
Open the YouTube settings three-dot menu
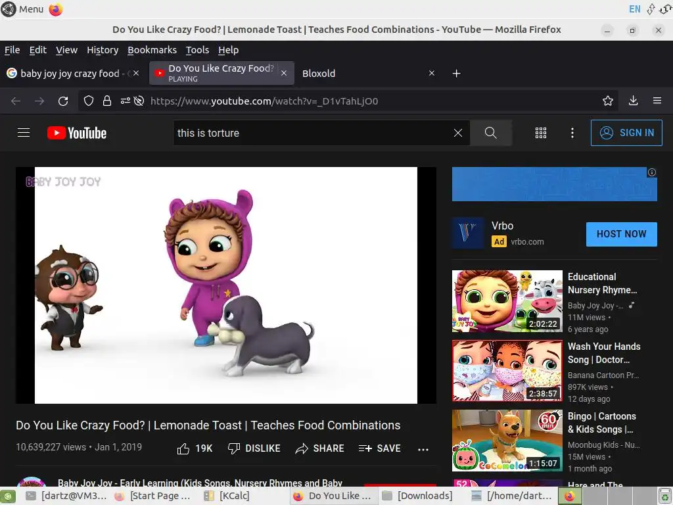[x=572, y=133]
